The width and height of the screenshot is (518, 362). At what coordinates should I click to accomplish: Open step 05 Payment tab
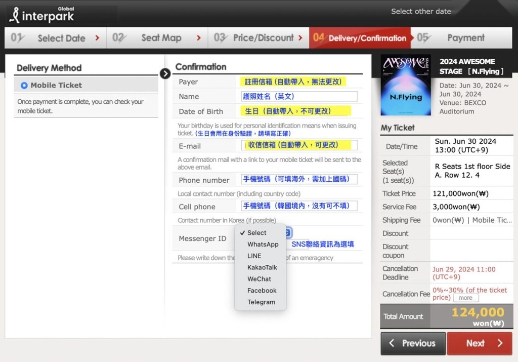click(x=464, y=38)
